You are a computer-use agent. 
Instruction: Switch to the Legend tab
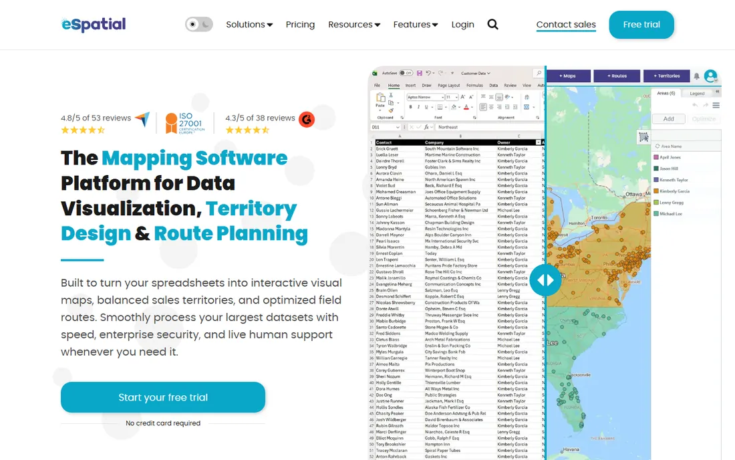[696, 94]
